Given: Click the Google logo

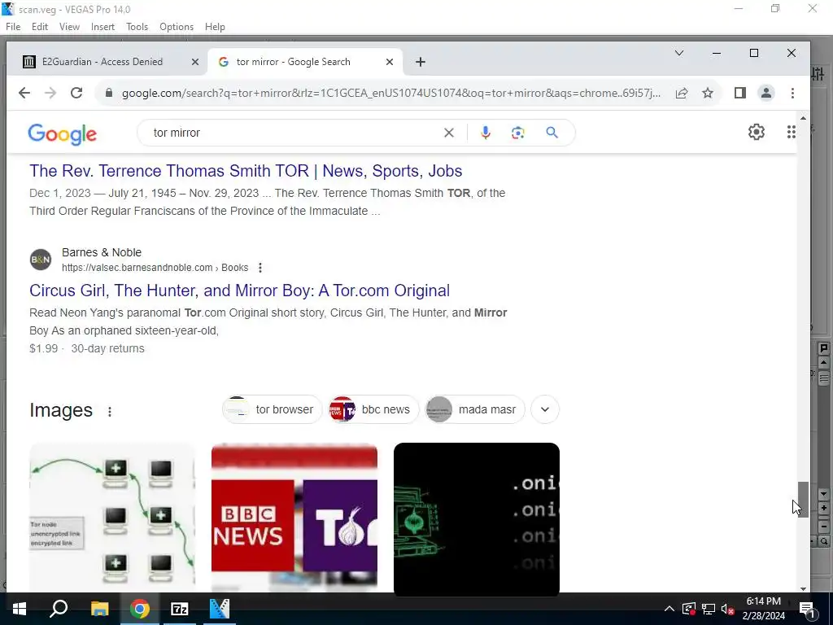Looking at the screenshot, I should 63,134.
